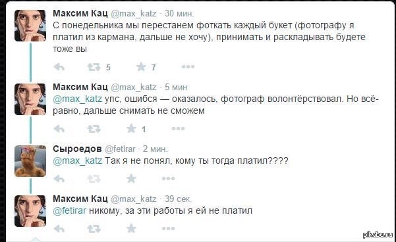Open Максим Кац's avatar on the first tweet
Screen dimensions: 396x242
(x=30, y=26)
